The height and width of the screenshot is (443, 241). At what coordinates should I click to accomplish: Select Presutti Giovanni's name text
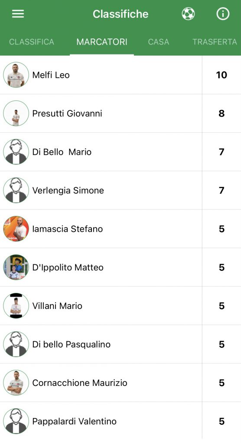click(x=67, y=113)
